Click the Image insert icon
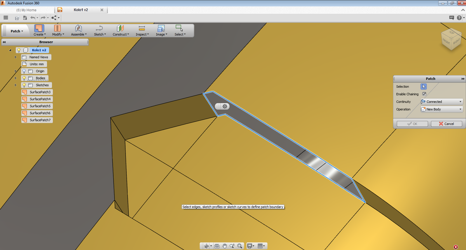 point(161,28)
